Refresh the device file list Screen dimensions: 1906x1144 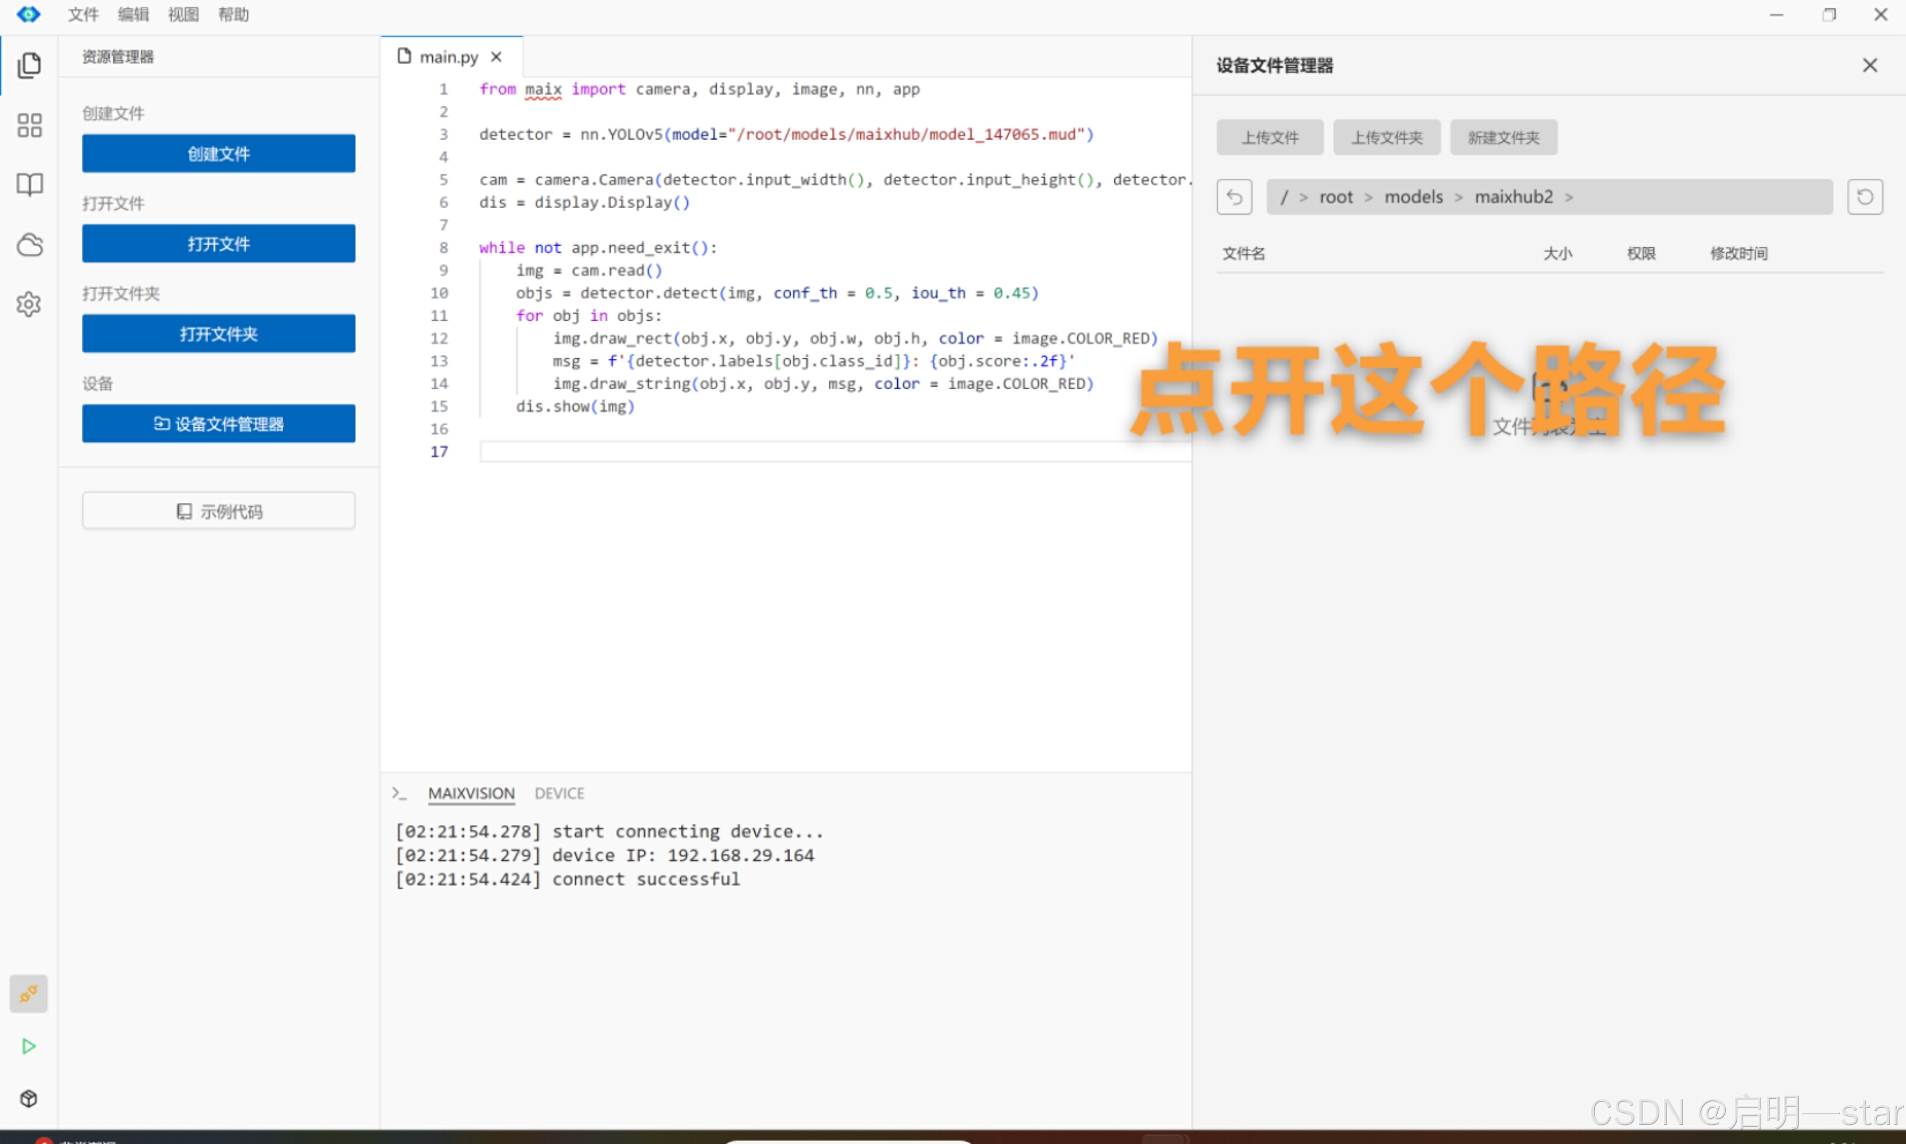coord(1864,197)
